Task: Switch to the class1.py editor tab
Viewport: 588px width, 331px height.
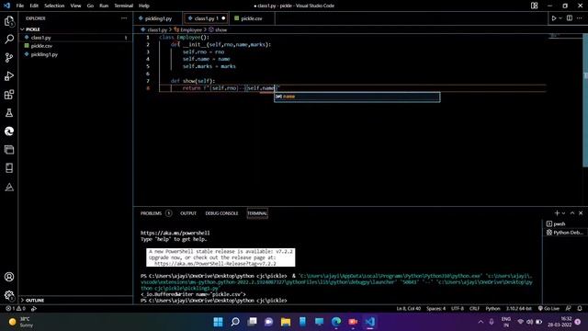Action: [x=206, y=18]
